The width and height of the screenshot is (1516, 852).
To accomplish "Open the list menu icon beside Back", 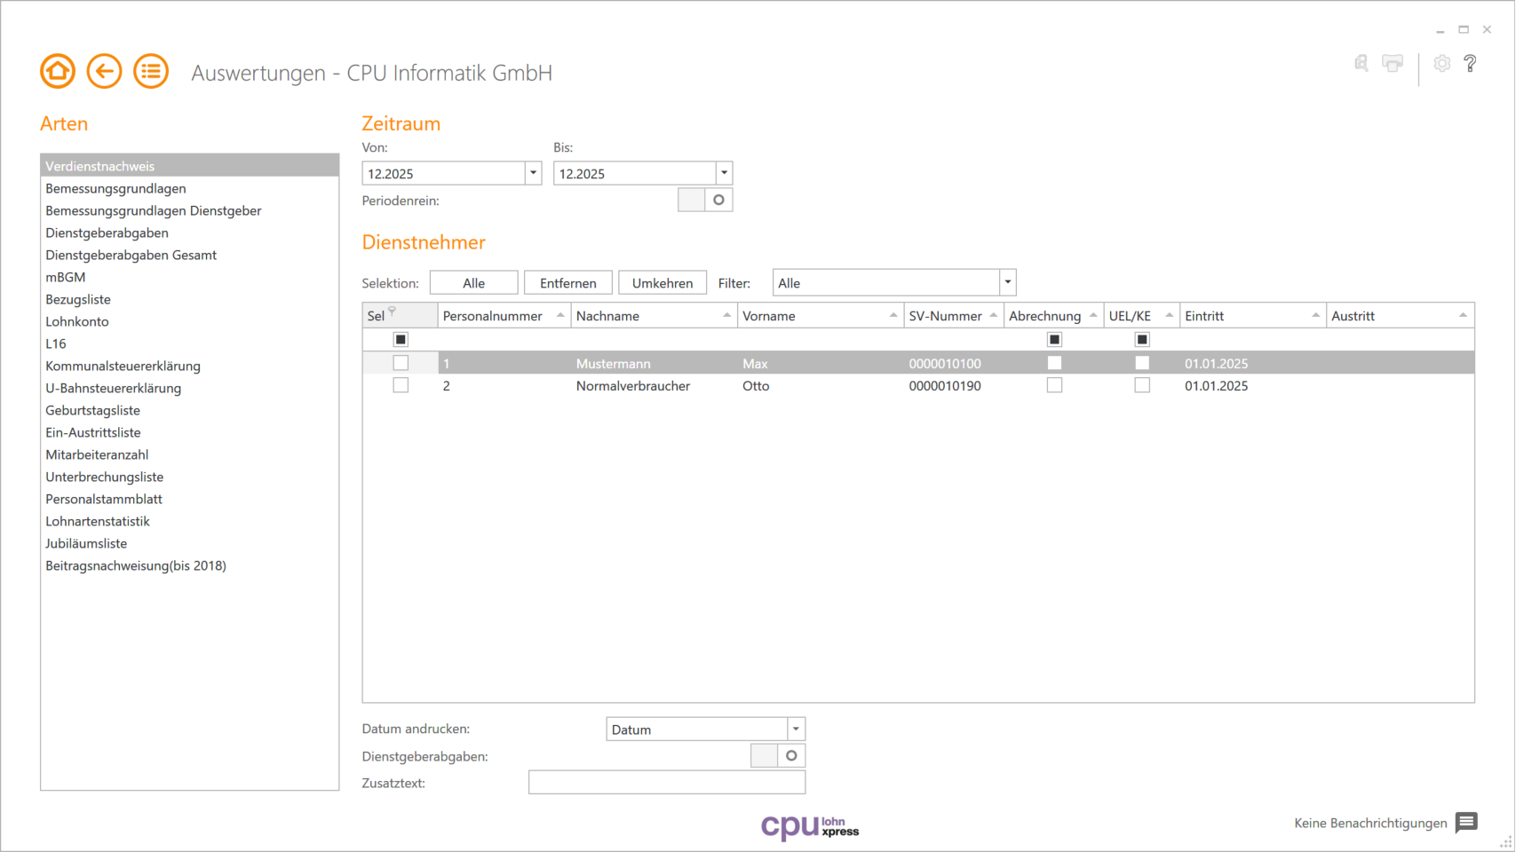I will [x=150, y=71].
